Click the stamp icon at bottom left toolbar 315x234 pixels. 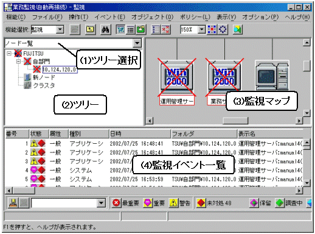click(13, 203)
